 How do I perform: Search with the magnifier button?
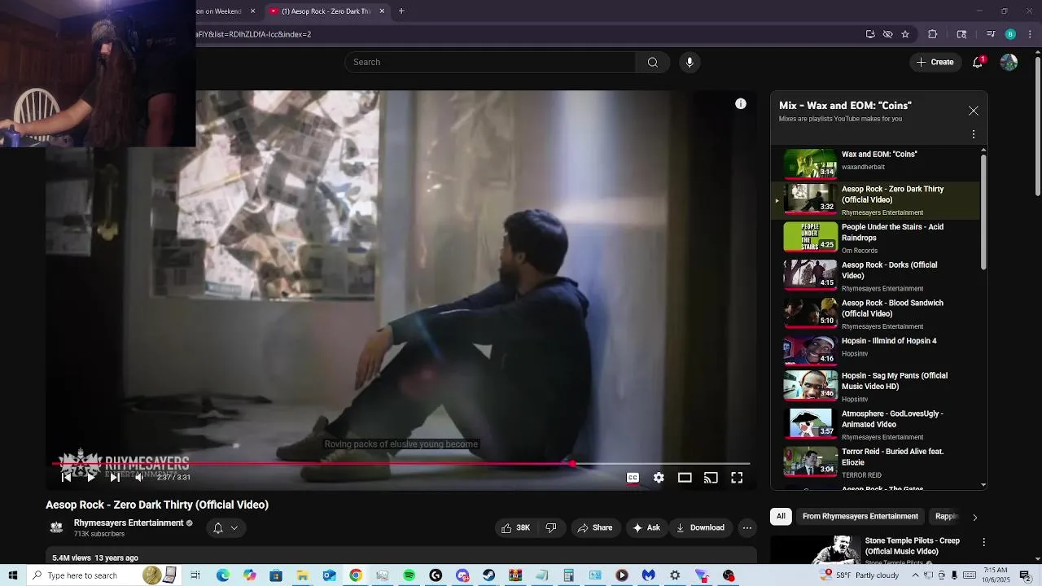653,62
